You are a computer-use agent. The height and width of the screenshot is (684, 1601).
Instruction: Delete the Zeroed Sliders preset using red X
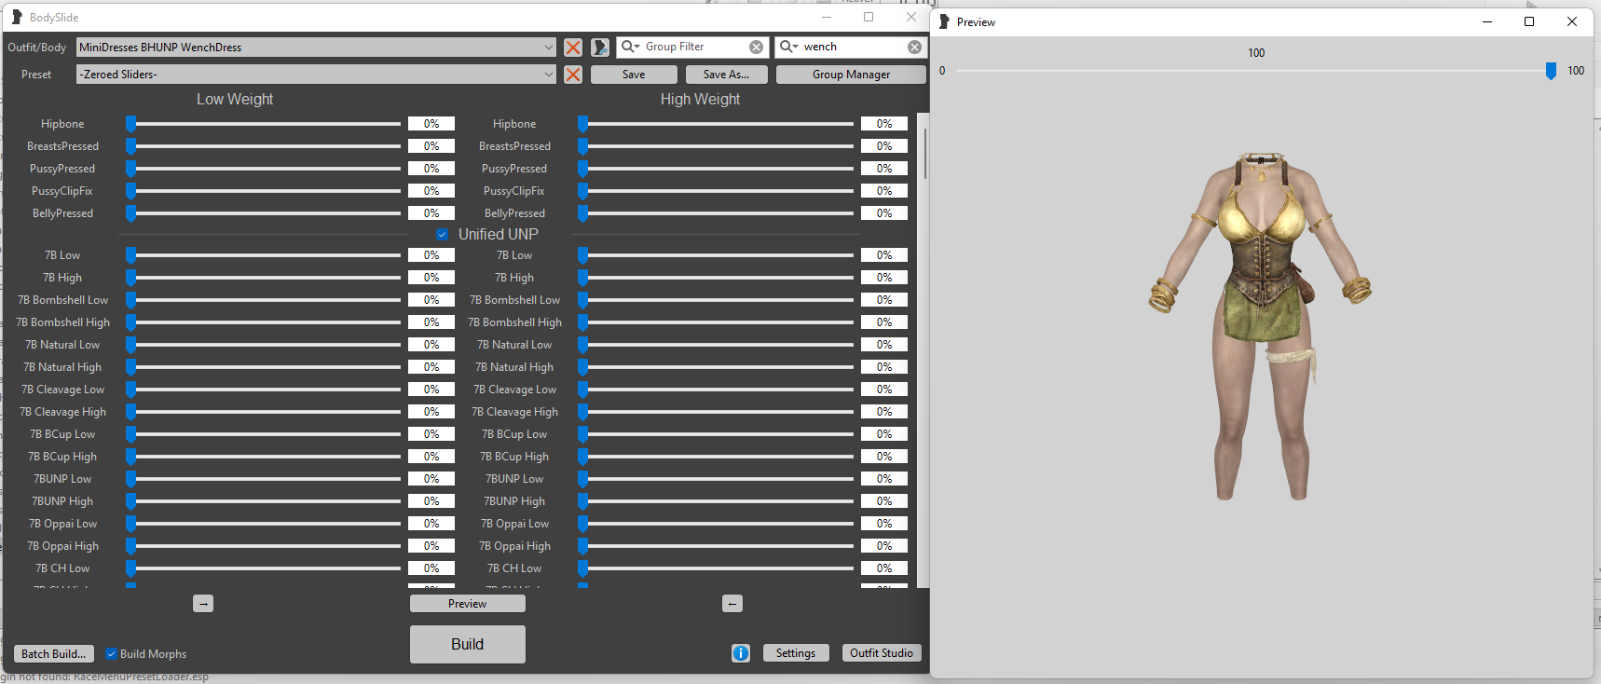point(573,75)
